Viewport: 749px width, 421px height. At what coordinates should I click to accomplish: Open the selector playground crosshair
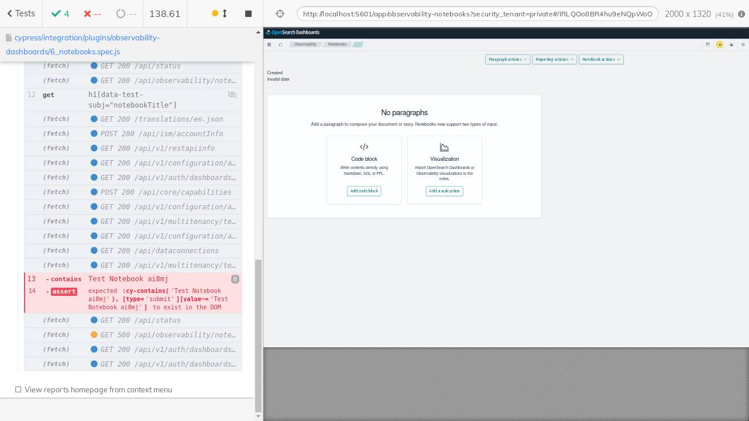click(x=280, y=13)
